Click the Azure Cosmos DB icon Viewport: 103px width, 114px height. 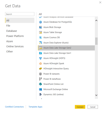pyautogui.click(x=40, y=38)
